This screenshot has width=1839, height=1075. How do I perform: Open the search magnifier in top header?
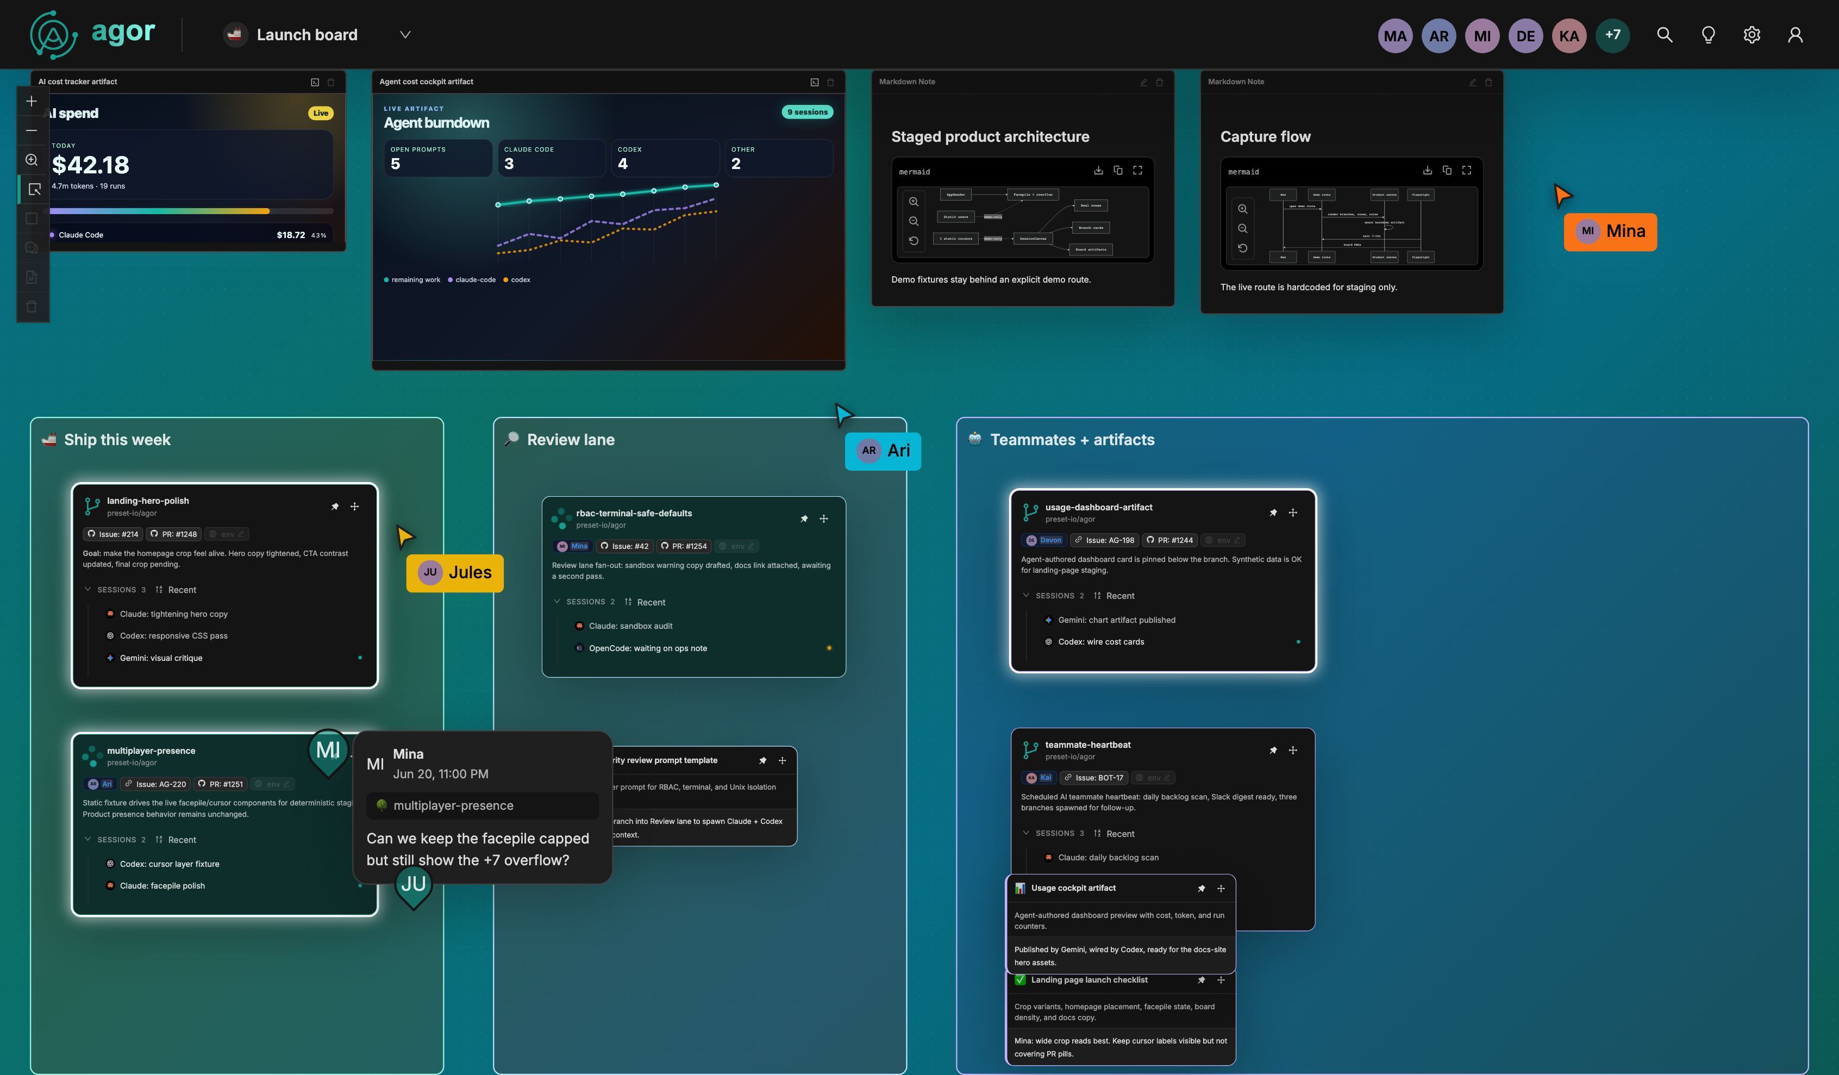pos(1665,34)
